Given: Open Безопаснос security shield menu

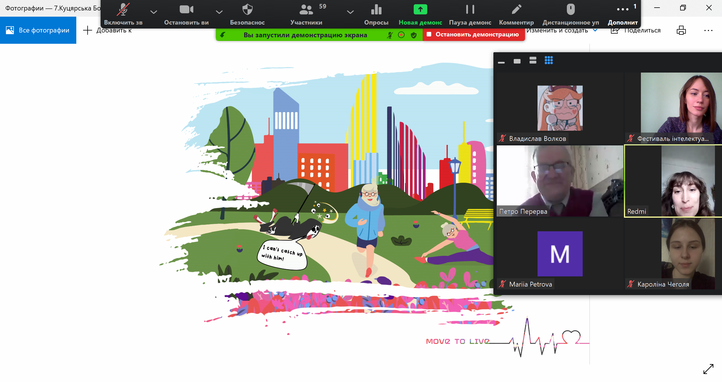Looking at the screenshot, I should (247, 10).
